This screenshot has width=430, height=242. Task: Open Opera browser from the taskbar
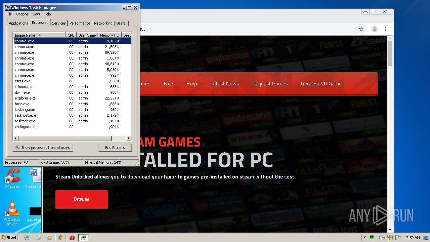72,238
